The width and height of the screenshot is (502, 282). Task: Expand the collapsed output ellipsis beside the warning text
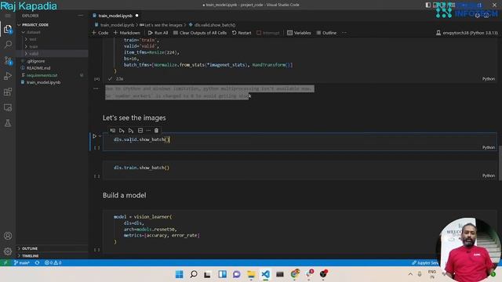[96, 89]
